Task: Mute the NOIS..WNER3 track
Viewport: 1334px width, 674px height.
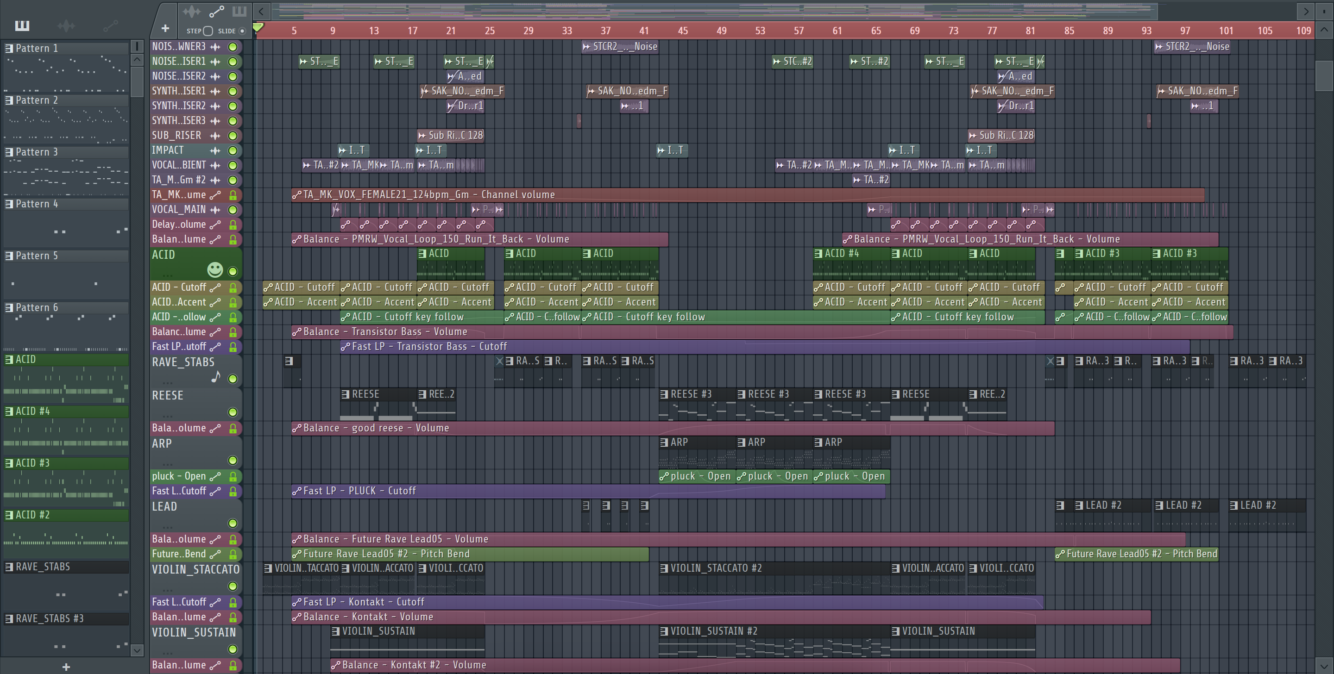Action: pyautogui.click(x=233, y=47)
